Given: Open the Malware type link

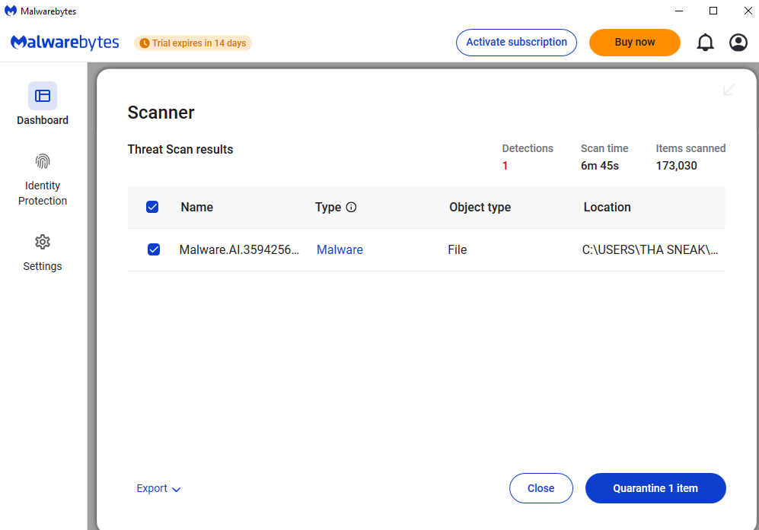Looking at the screenshot, I should [340, 249].
